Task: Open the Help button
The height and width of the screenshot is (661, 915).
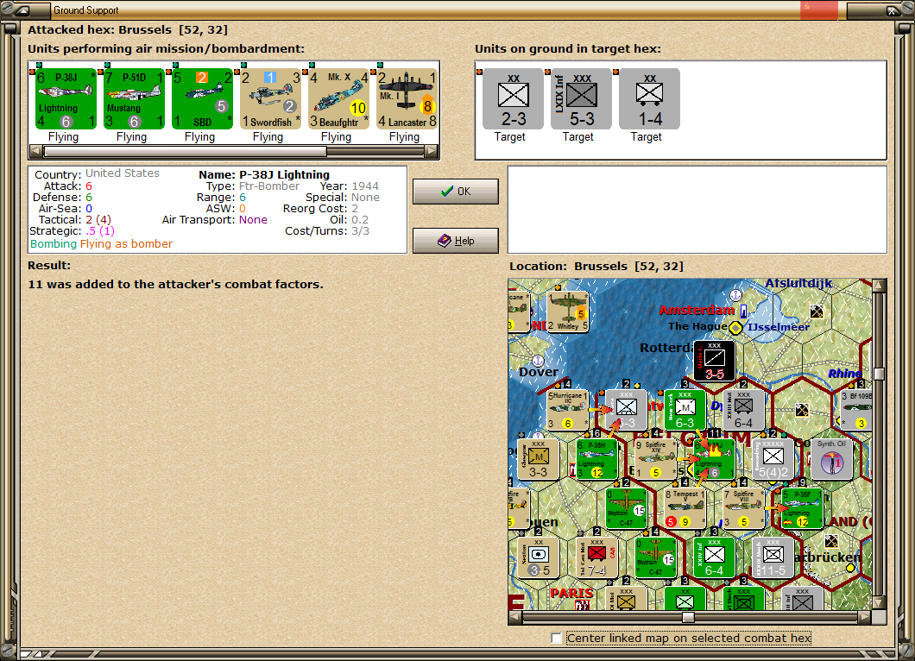Action: (x=456, y=241)
